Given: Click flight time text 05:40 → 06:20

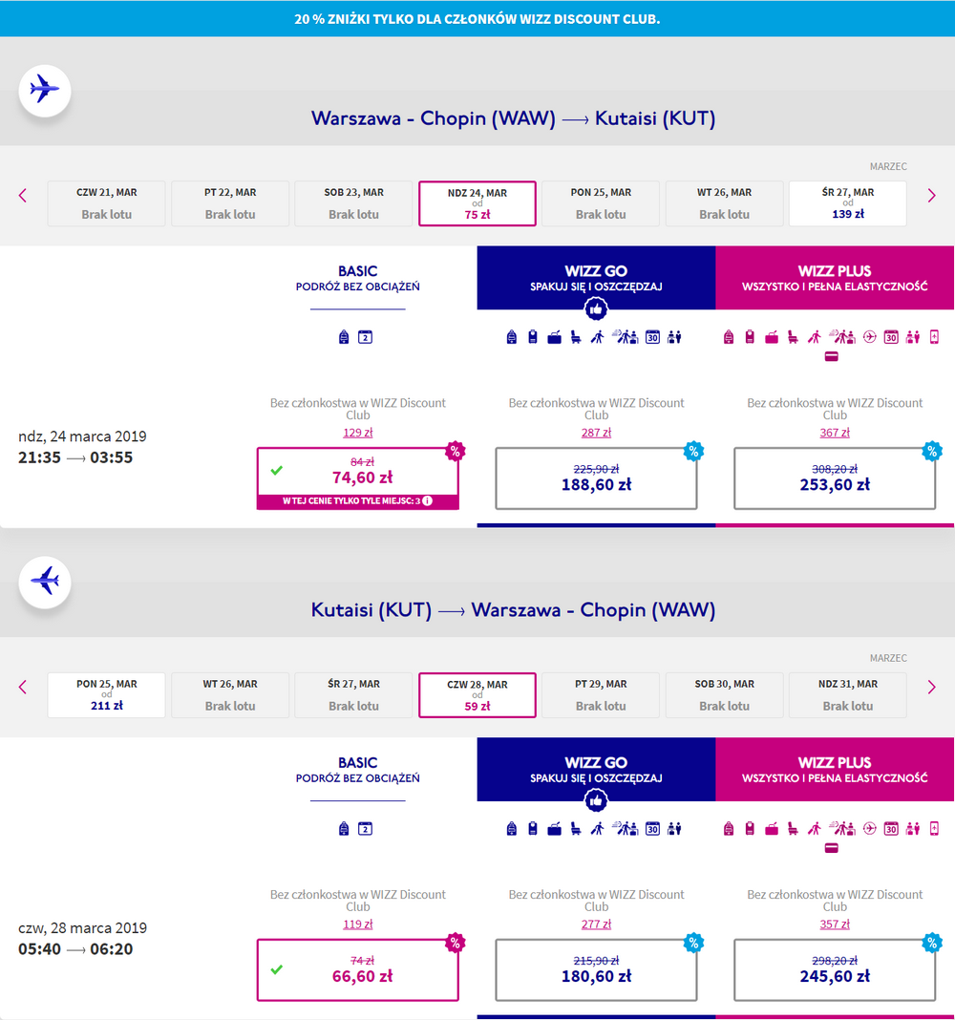Looking at the screenshot, I should pyautogui.click(x=75, y=949).
